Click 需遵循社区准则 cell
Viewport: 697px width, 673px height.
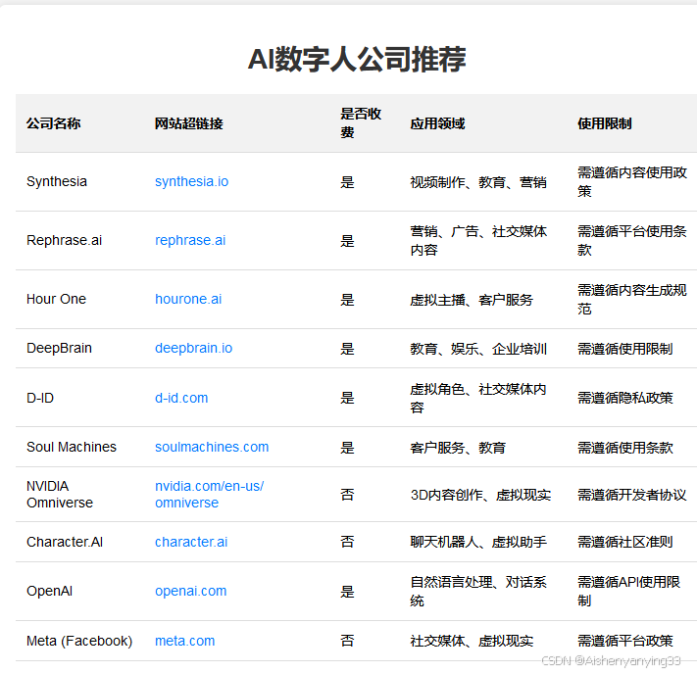tap(625, 542)
